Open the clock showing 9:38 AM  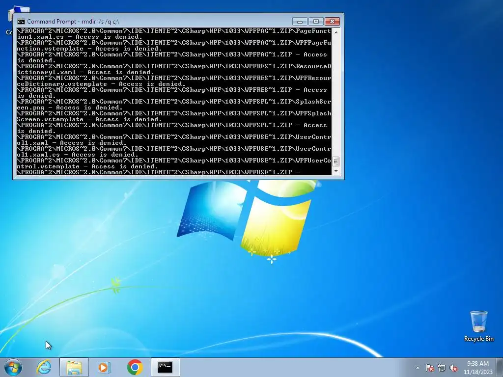[x=477, y=368]
